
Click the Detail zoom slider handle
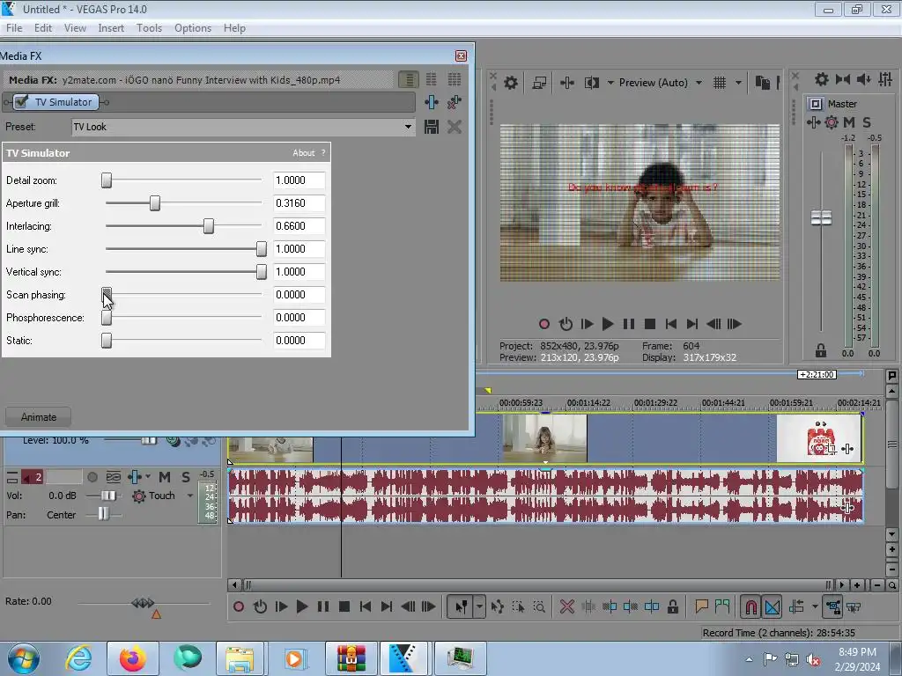coord(107,180)
